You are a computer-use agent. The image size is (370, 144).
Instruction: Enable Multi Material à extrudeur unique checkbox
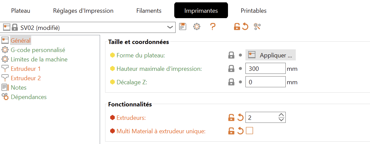pos(249,131)
